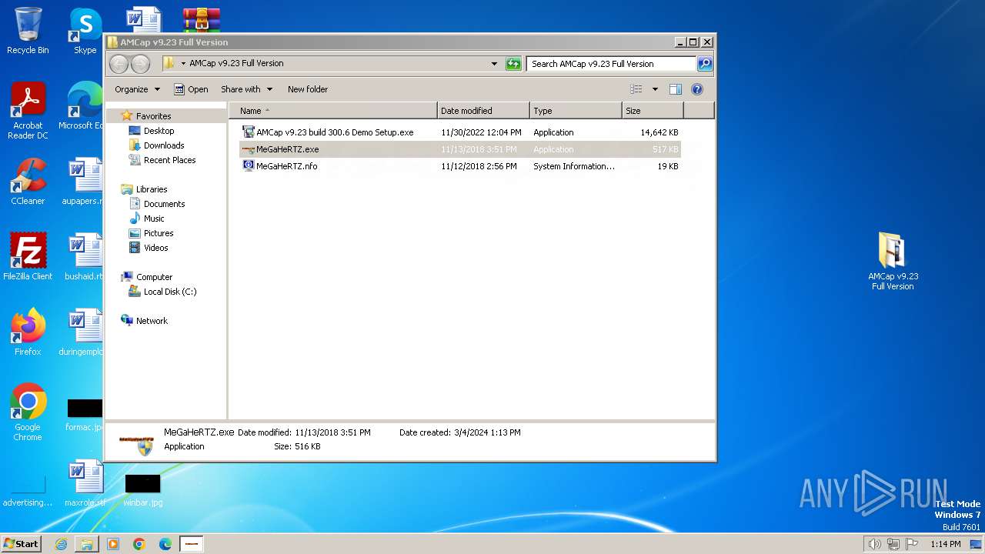985x554 pixels.
Task: Select Favorites in navigation pane
Action: pos(153,116)
